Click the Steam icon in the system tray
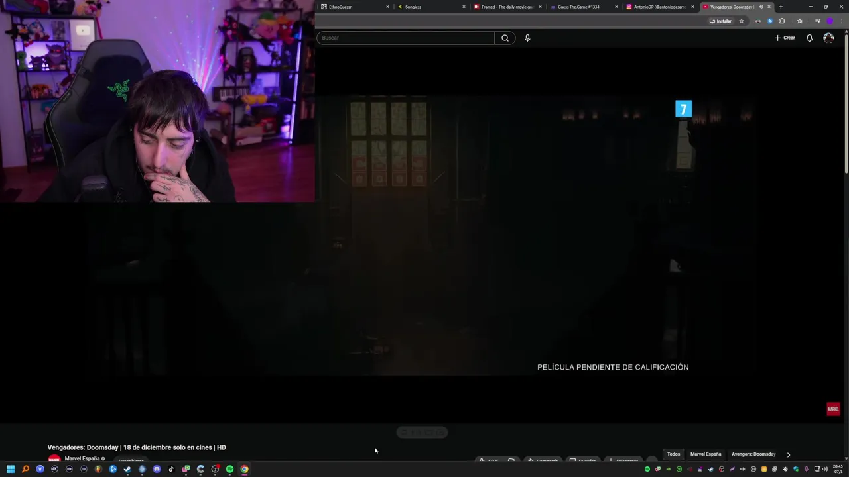 pyautogui.click(x=711, y=469)
